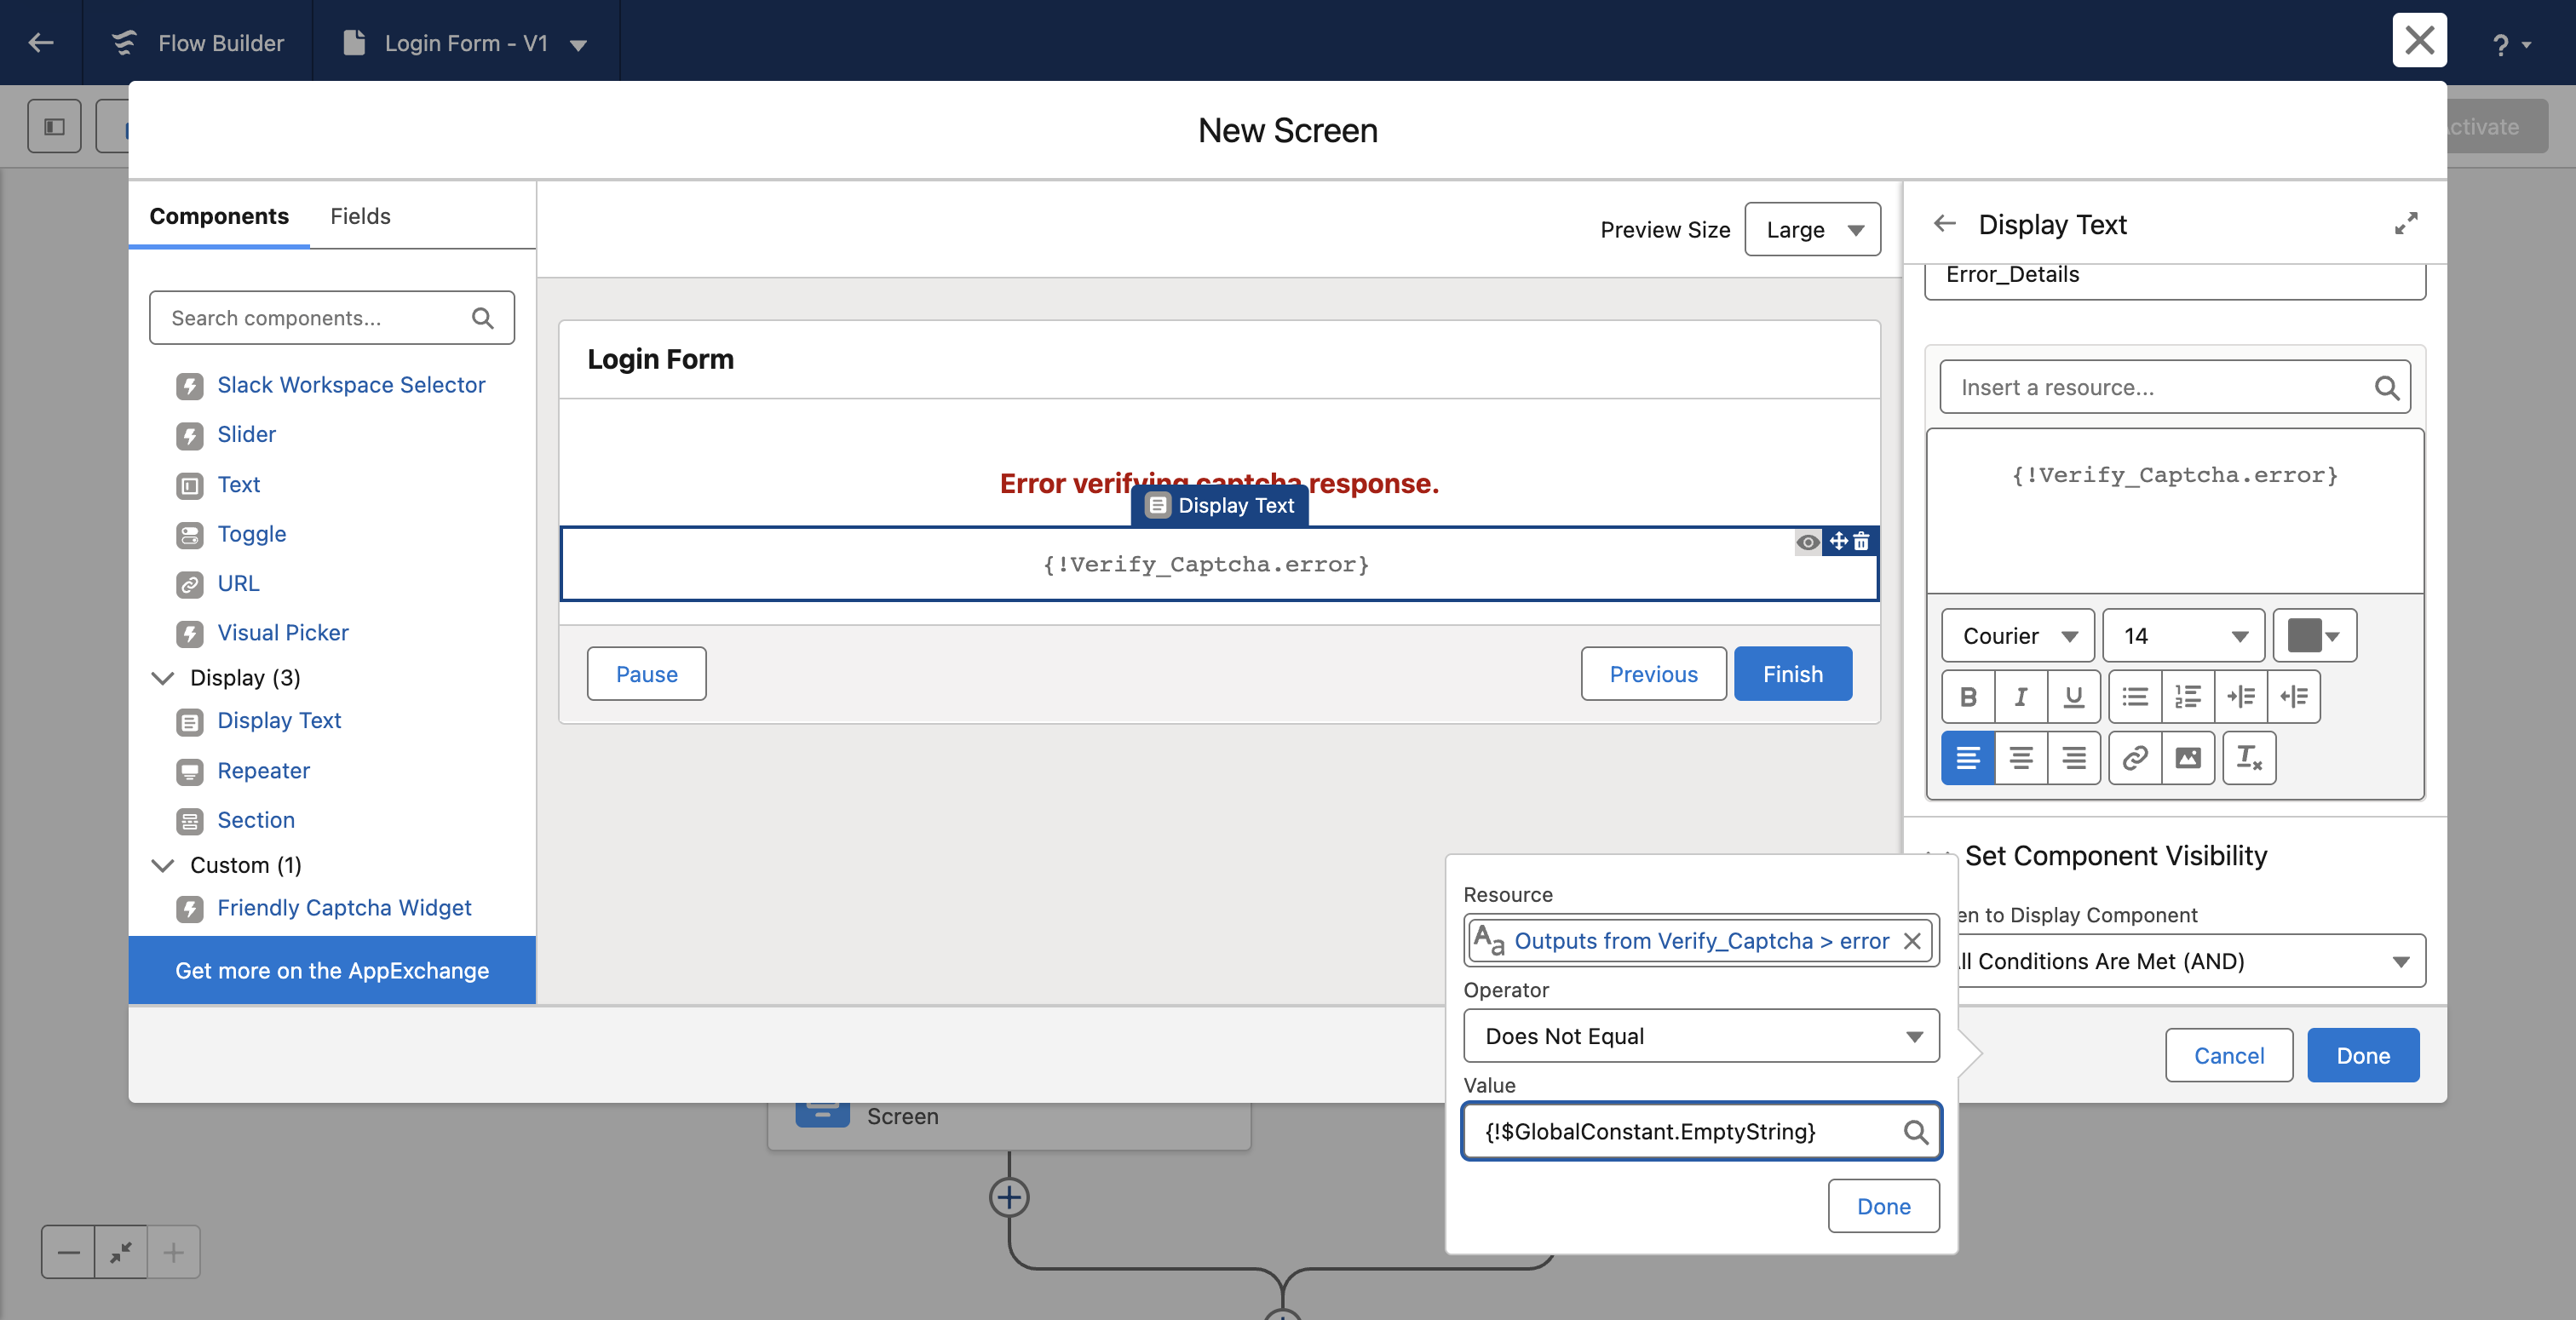
Task: Set center text alignment
Action: [x=2021, y=758]
